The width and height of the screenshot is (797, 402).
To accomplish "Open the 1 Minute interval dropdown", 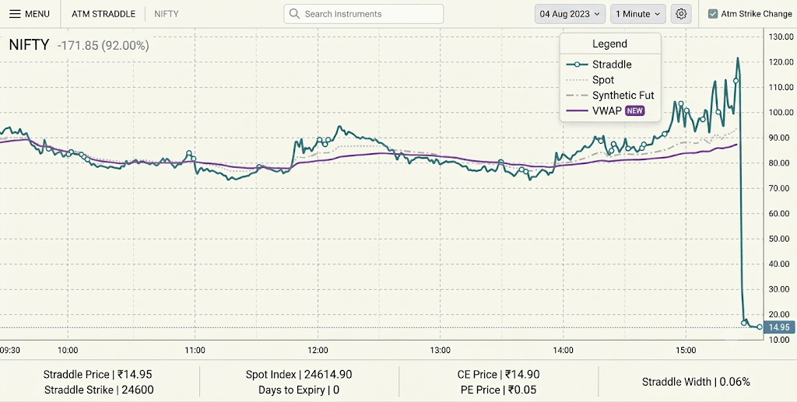I will click(x=638, y=14).
